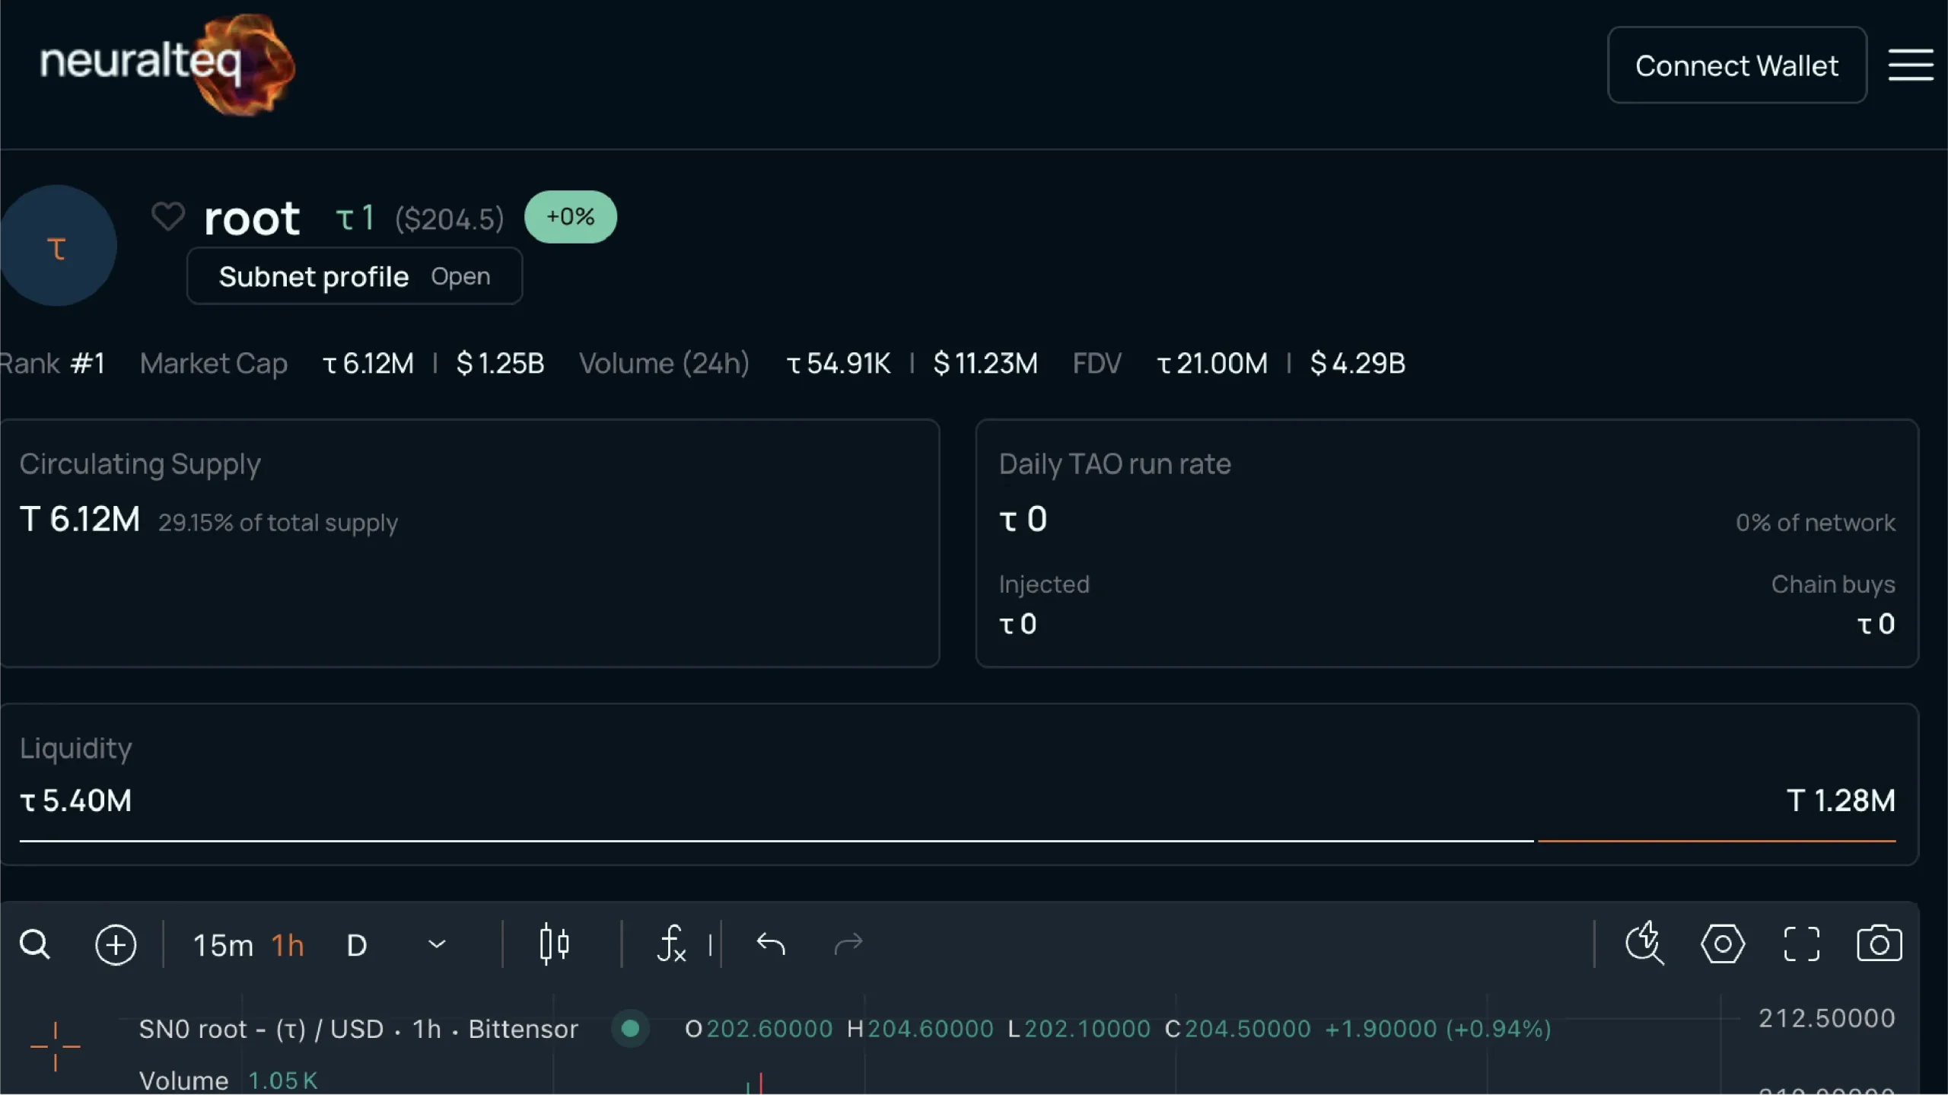
Task: Open the Subnet profile button
Action: [x=355, y=276]
